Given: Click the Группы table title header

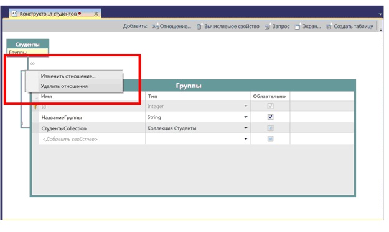Looking at the screenshot, I should click(x=189, y=86).
